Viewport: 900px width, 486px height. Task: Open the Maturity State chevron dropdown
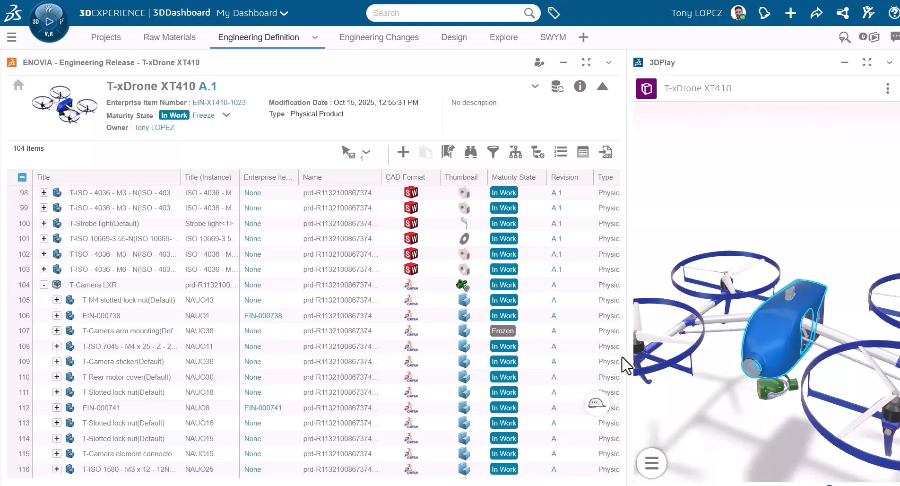[x=226, y=115]
